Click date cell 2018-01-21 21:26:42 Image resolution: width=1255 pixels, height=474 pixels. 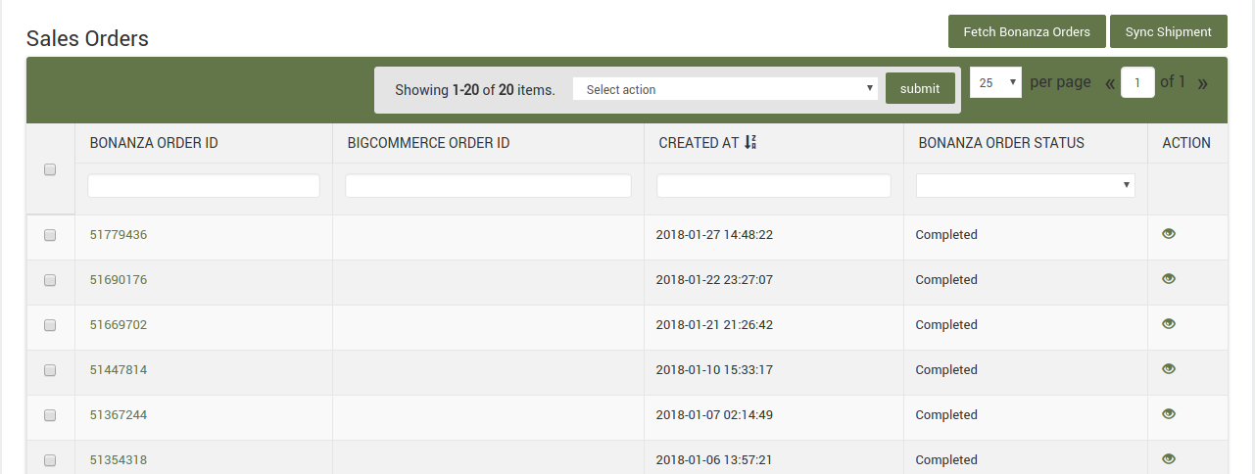[714, 325]
